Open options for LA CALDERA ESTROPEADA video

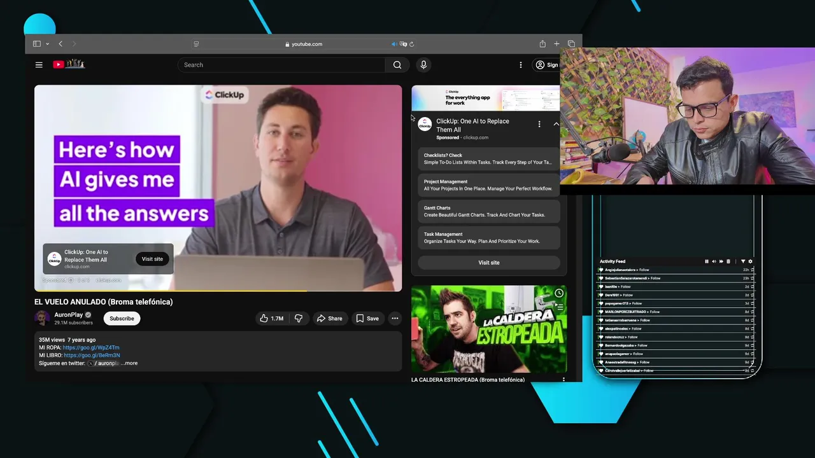pos(563,380)
